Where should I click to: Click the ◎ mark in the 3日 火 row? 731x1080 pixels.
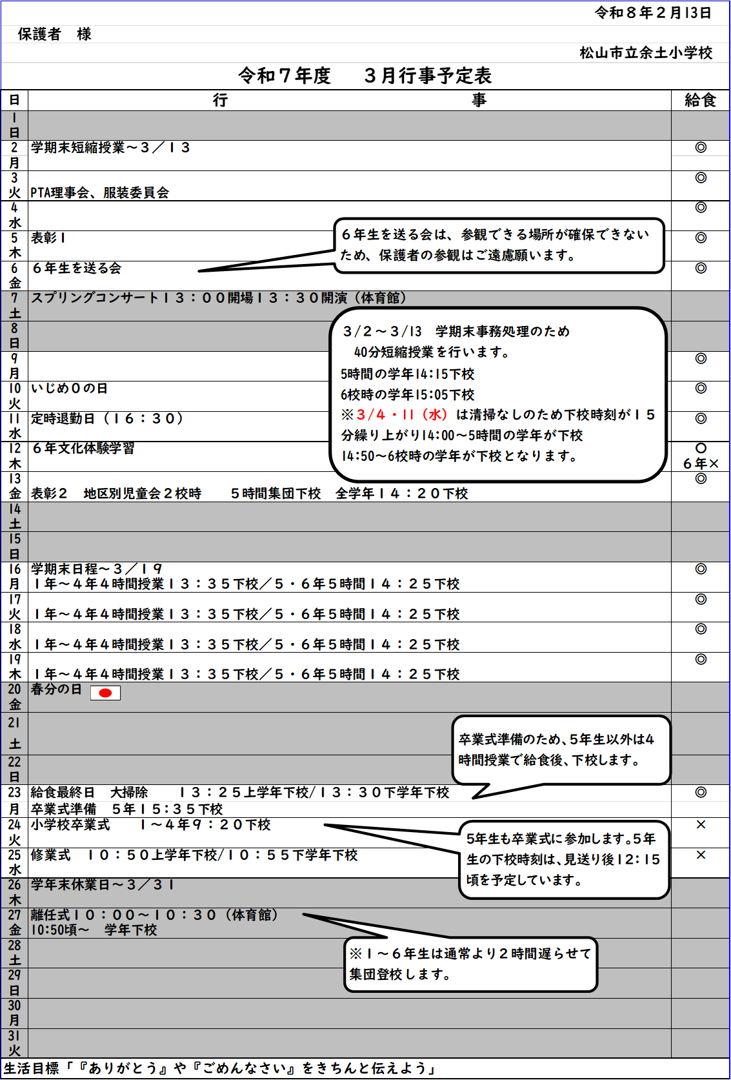coord(701,178)
